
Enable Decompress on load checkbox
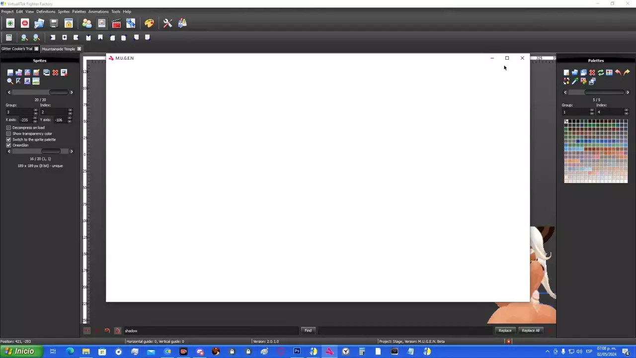(x=8, y=128)
